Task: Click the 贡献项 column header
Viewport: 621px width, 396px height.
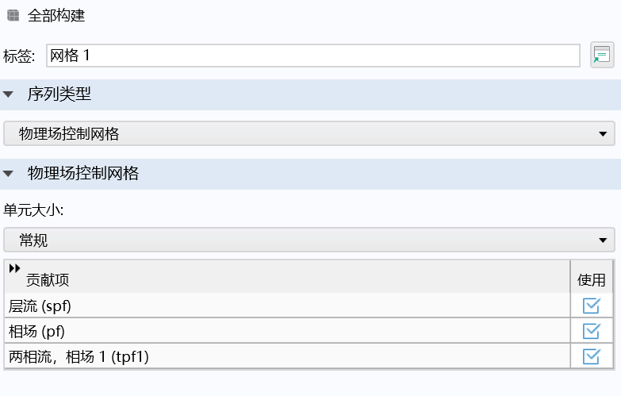Action: point(48,280)
